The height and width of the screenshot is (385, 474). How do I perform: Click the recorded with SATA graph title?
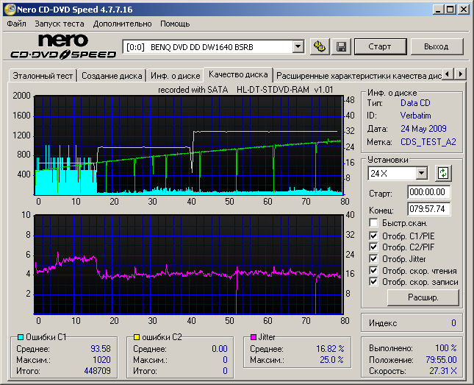click(245, 90)
